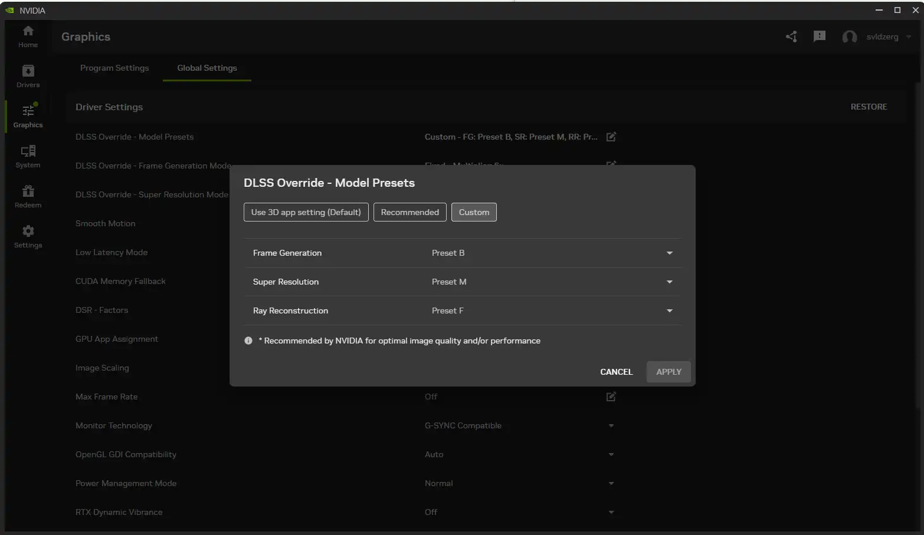Click the share icon in header
Image resolution: width=924 pixels, height=535 pixels.
[x=791, y=37]
